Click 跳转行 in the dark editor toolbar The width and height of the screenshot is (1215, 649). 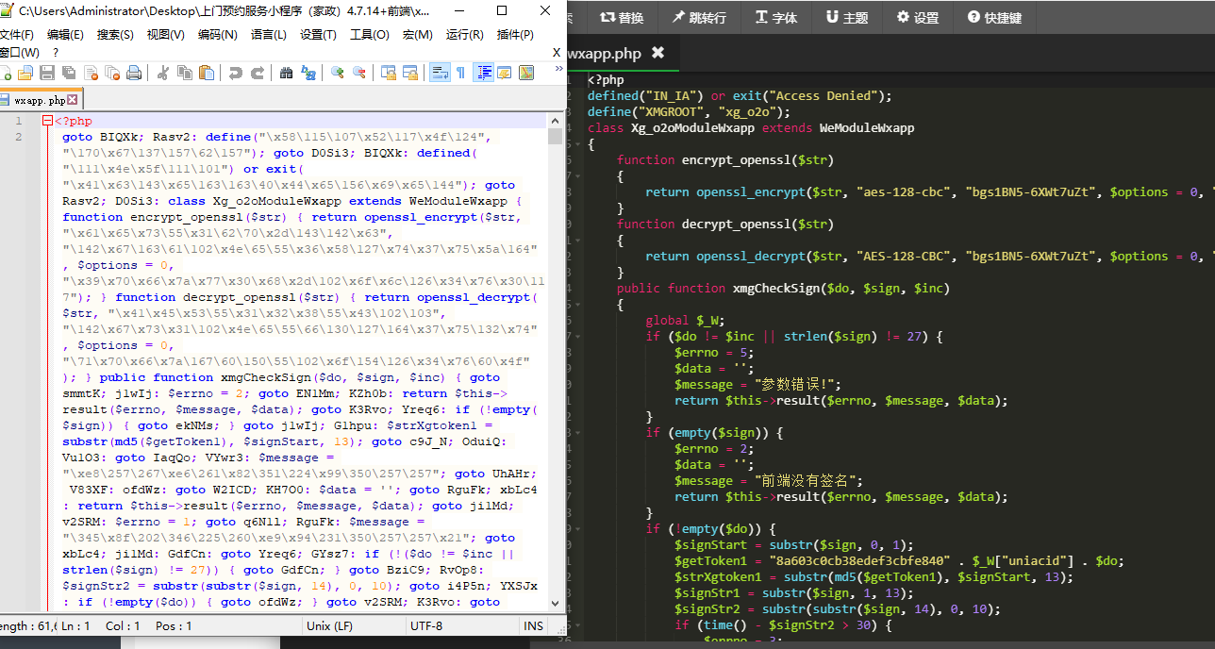click(x=699, y=17)
